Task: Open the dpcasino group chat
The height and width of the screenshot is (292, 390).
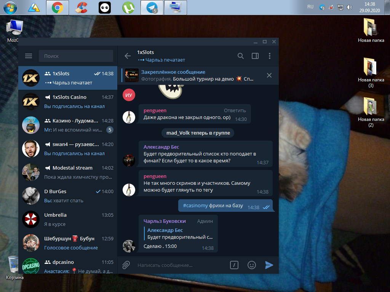Action: pos(68,265)
